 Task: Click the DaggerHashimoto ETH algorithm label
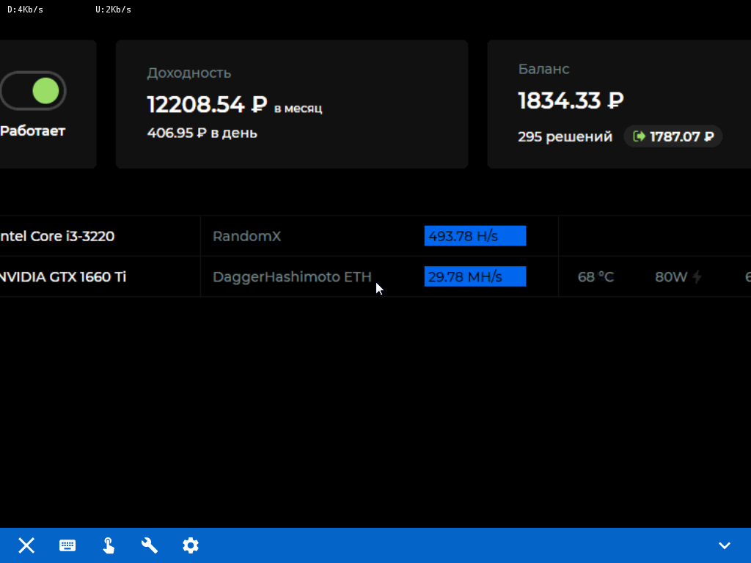coord(292,276)
